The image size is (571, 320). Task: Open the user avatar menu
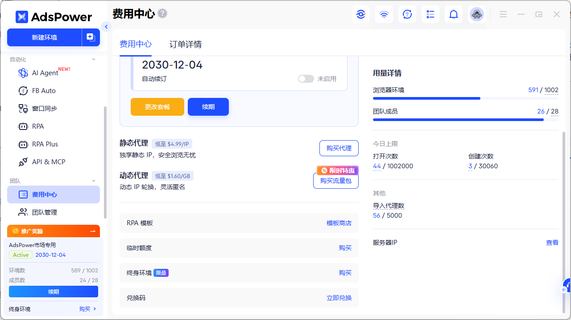point(477,14)
